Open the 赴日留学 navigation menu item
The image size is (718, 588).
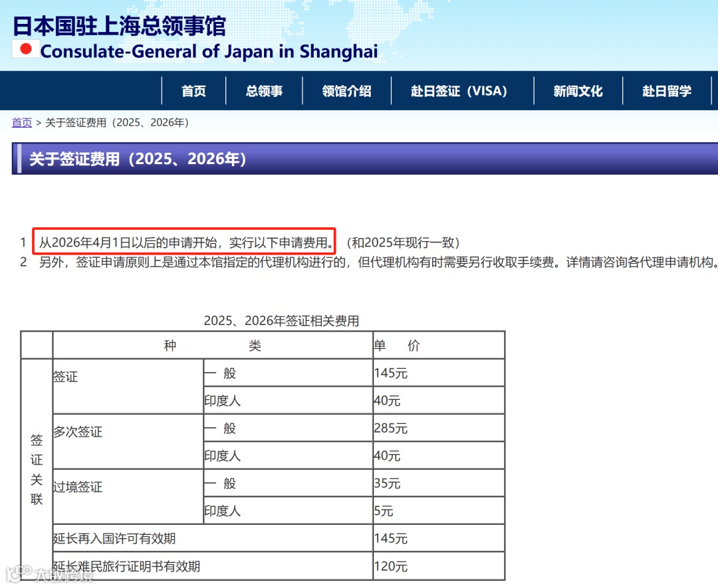(x=667, y=90)
